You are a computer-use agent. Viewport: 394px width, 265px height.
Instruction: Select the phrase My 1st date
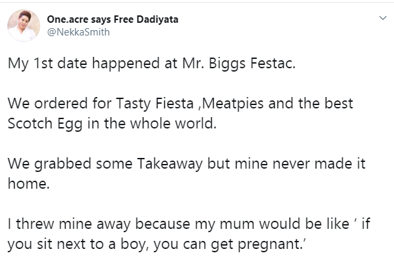click(48, 63)
